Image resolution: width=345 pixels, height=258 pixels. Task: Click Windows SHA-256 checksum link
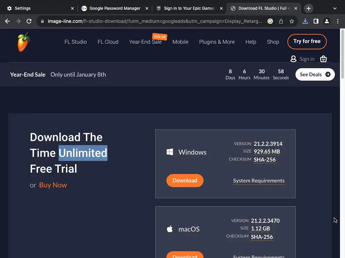click(x=264, y=160)
